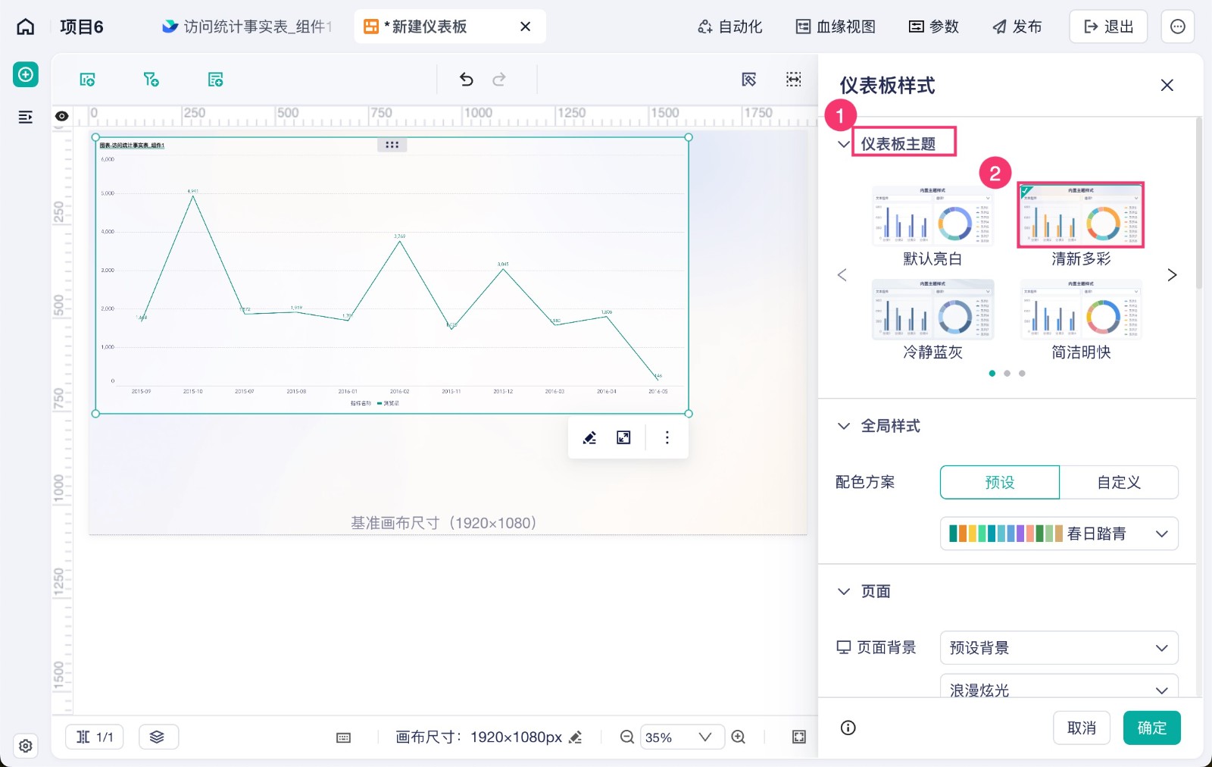
Task: Open the 预设背景 dropdown
Action: [1059, 648]
